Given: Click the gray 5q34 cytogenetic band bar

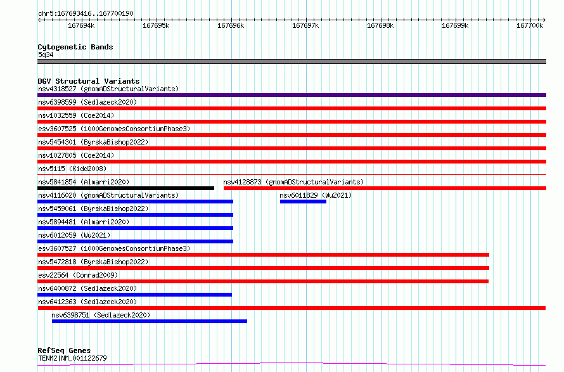Looking at the screenshot, I should point(292,61).
